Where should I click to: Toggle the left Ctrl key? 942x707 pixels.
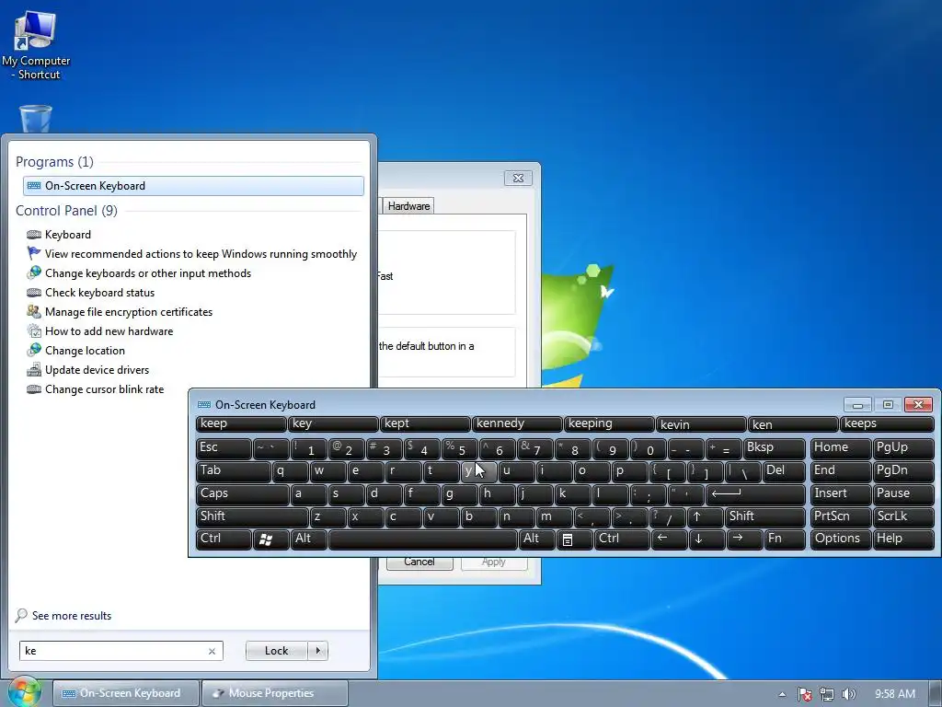click(223, 539)
